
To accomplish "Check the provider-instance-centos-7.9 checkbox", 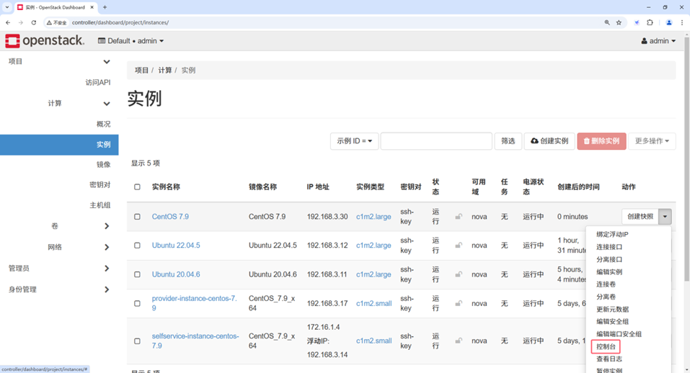I will pos(137,303).
